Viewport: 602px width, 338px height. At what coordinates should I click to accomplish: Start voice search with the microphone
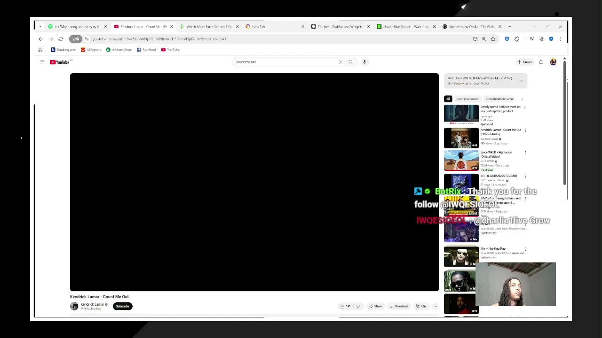click(364, 62)
